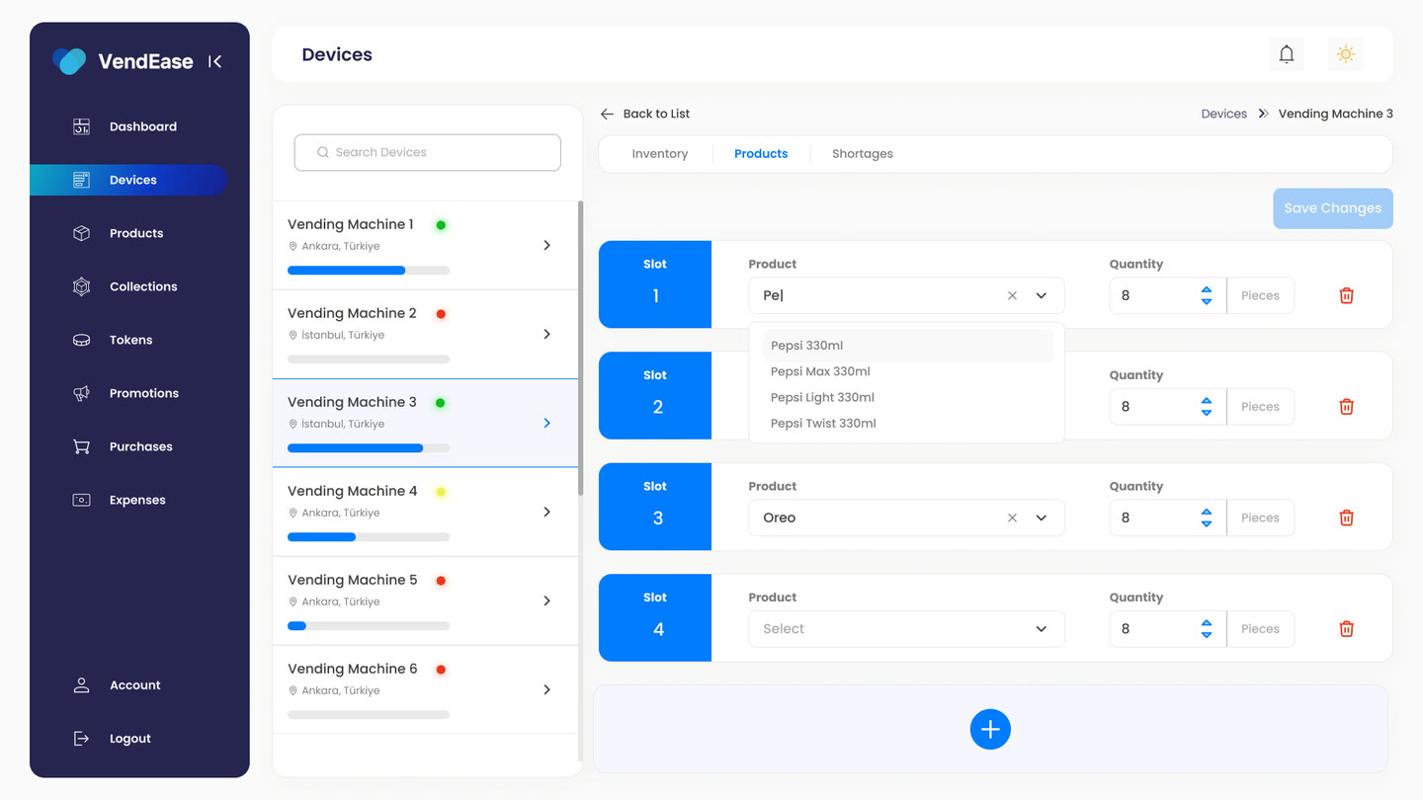Viewport: 1423px width, 800px height.
Task: Toggle light theme sun icon
Action: (1346, 54)
